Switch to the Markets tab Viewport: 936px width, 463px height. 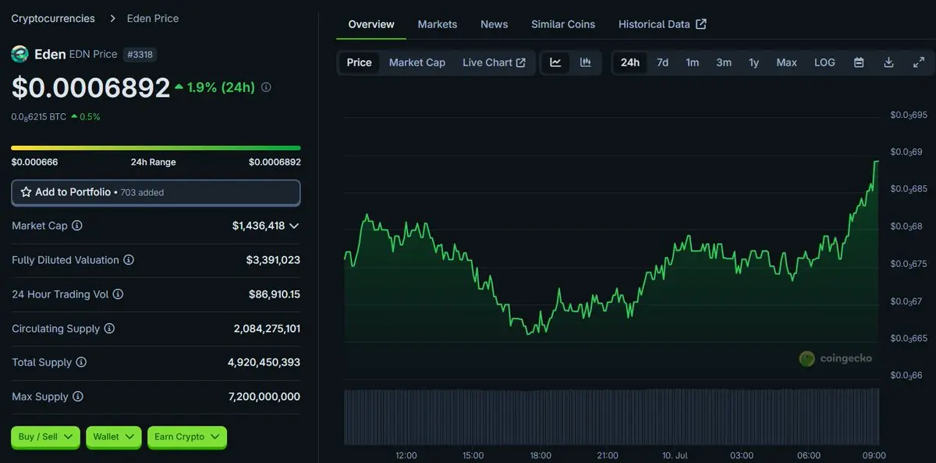[438, 24]
